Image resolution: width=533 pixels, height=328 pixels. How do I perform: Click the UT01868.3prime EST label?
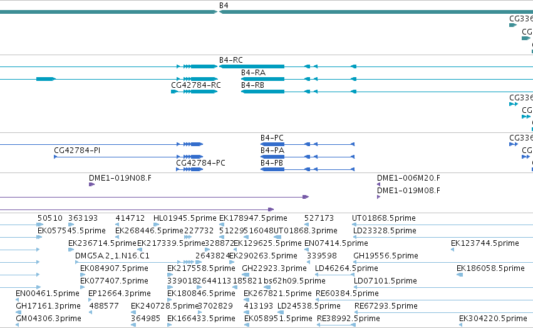click(306, 231)
